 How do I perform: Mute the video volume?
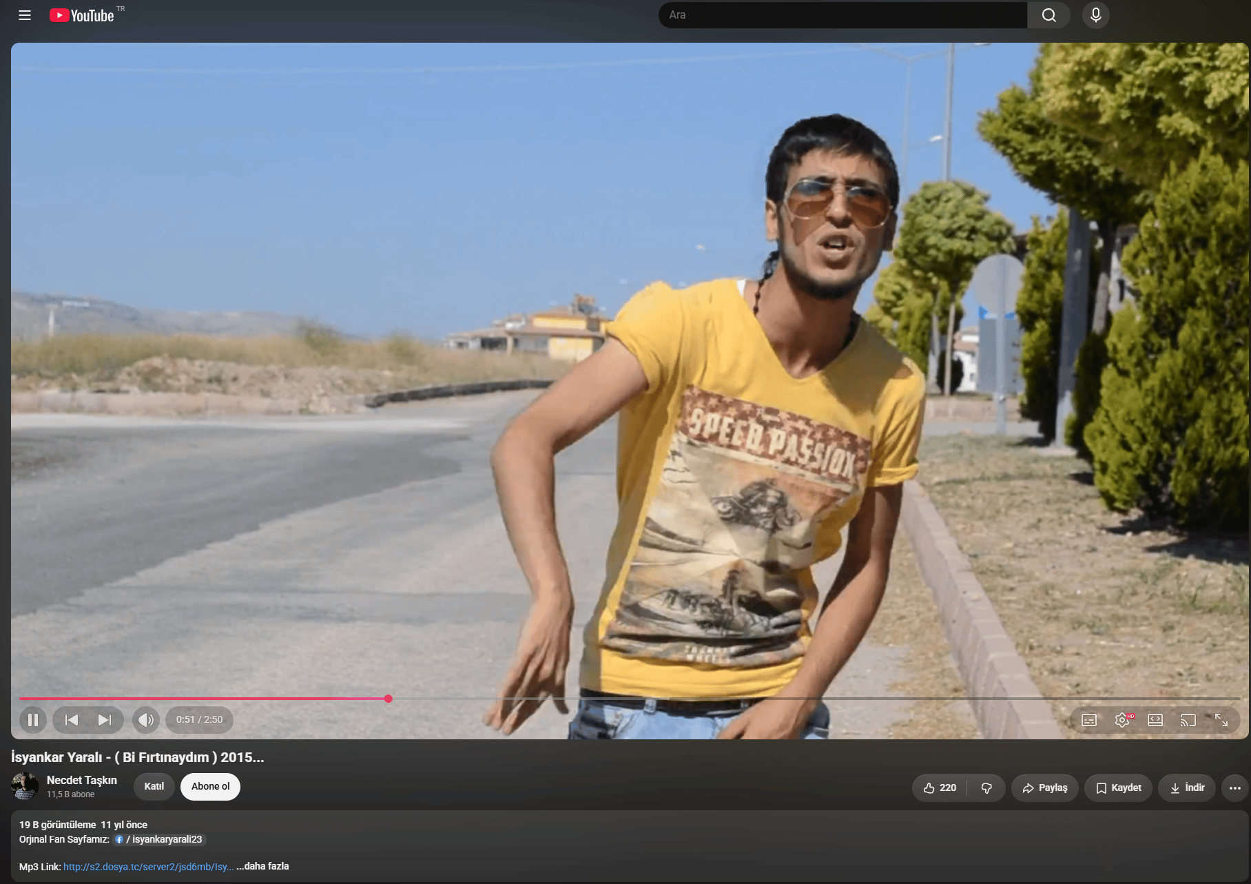pyautogui.click(x=146, y=720)
